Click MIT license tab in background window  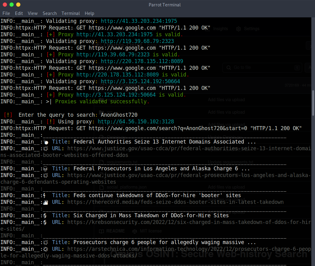147,231
